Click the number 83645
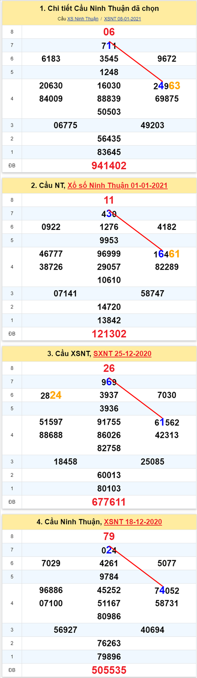197x678 pixels. [109, 152]
